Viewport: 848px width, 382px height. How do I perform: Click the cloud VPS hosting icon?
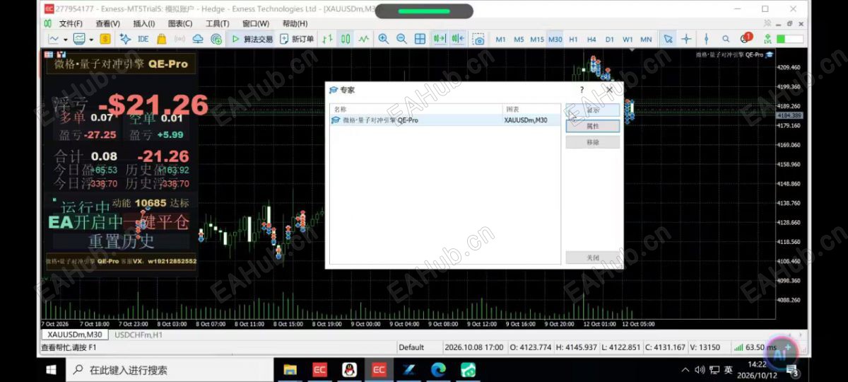coord(198,39)
